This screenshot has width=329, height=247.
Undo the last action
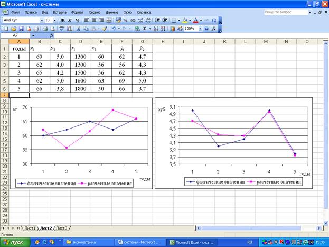114,29
